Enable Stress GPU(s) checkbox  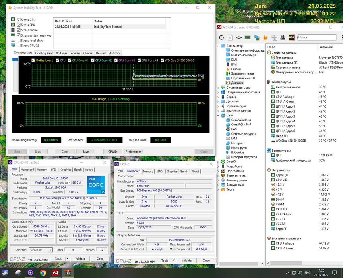pyautogui.click(x=19, y=45)
